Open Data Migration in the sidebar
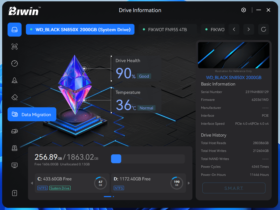 pyautogui.click(x=32, y=114)
